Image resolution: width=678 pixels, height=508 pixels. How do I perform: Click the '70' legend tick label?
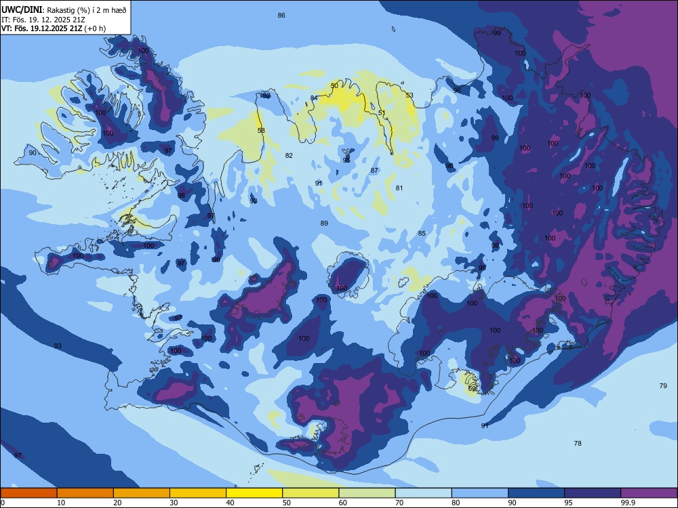coord(399,503)
